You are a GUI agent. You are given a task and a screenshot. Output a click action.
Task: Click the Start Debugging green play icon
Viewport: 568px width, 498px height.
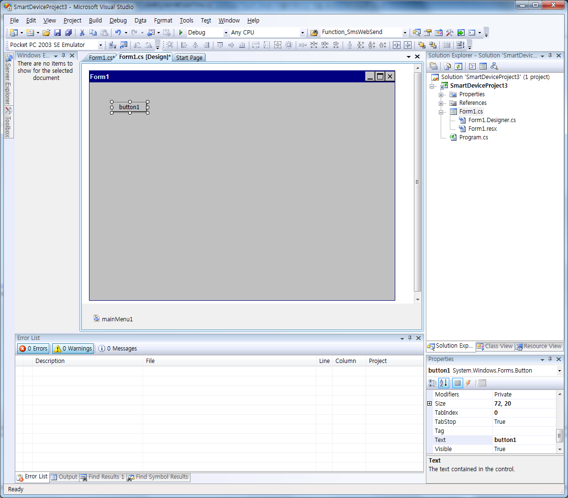pyautogui.click(x=181, y=33)
